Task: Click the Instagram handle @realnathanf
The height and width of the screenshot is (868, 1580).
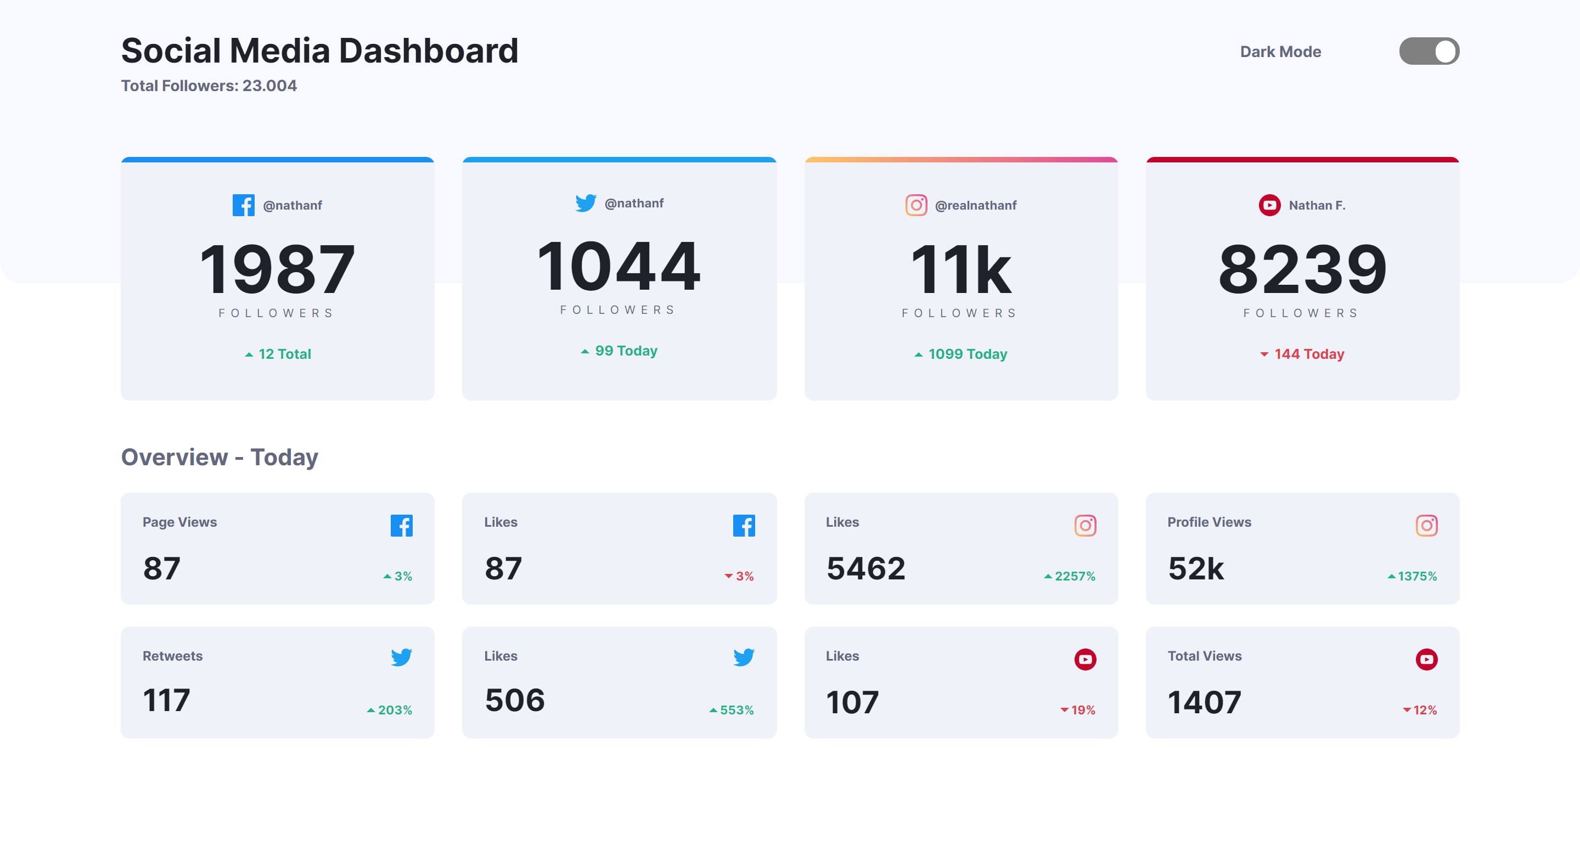Action: pyautogui.click(x=975, y=205)
